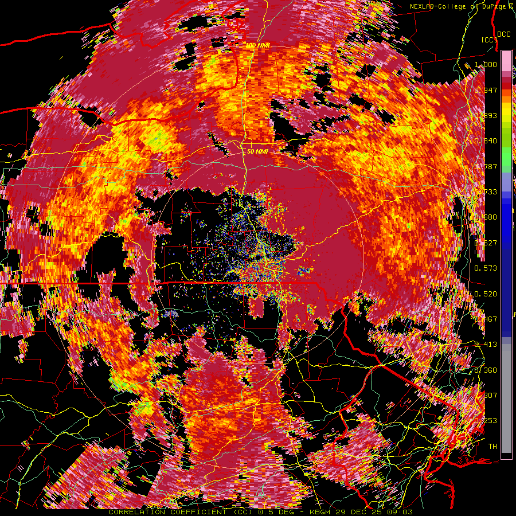Click the [CC] unit label above color bar

coord(489,40)
